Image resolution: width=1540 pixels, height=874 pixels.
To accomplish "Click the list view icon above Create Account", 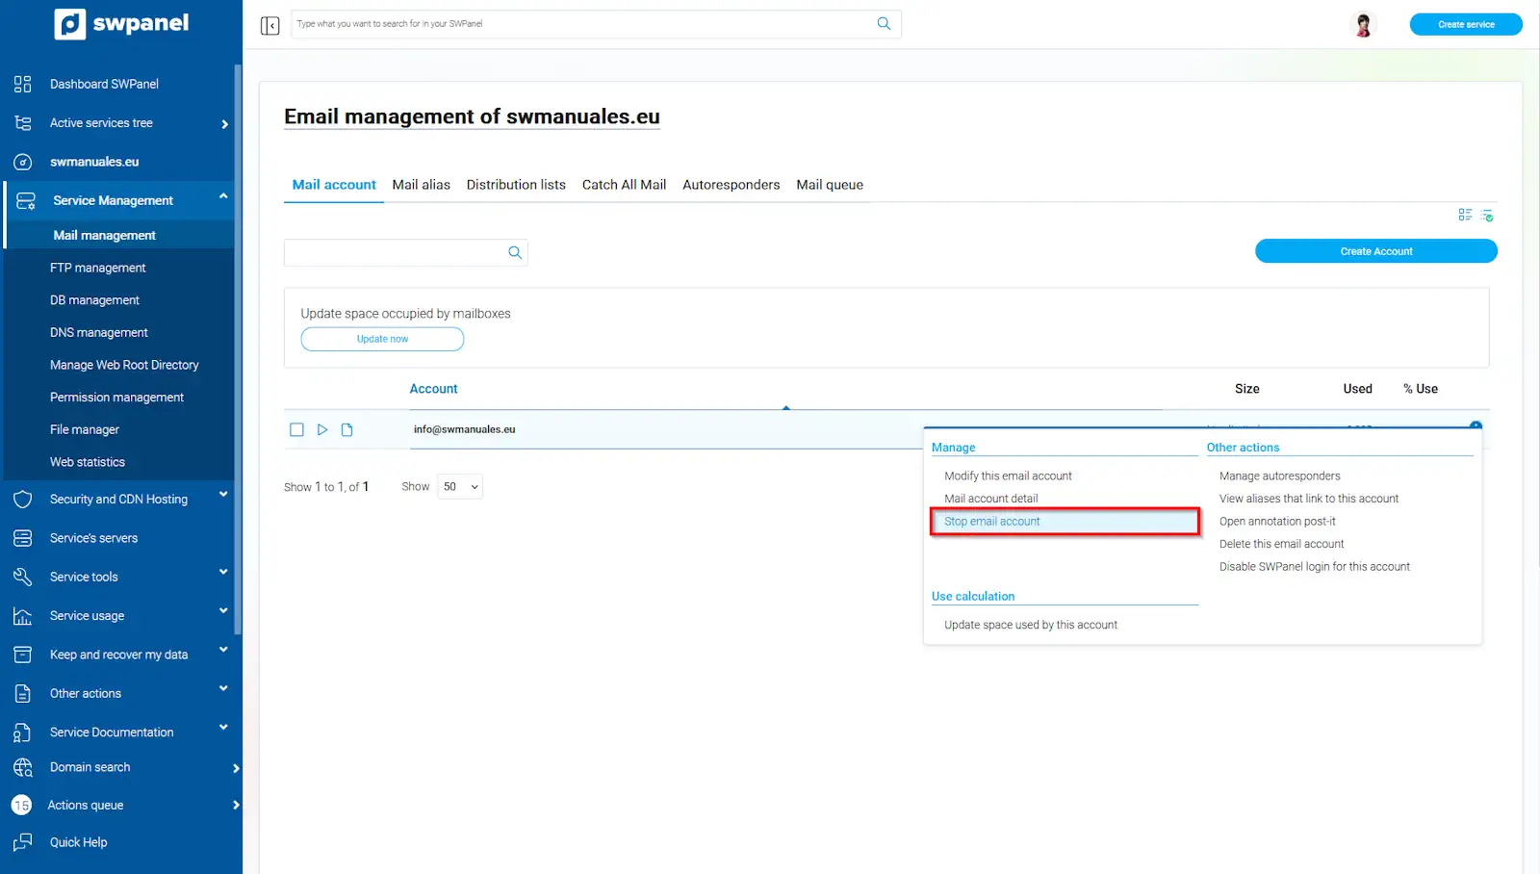I will tap(1465, 215).
